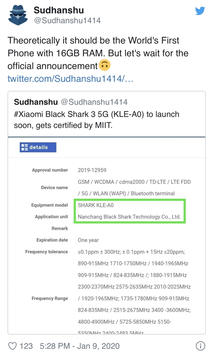
Task: Open the MIIT certification screenshot image
Action: (107, 236)
